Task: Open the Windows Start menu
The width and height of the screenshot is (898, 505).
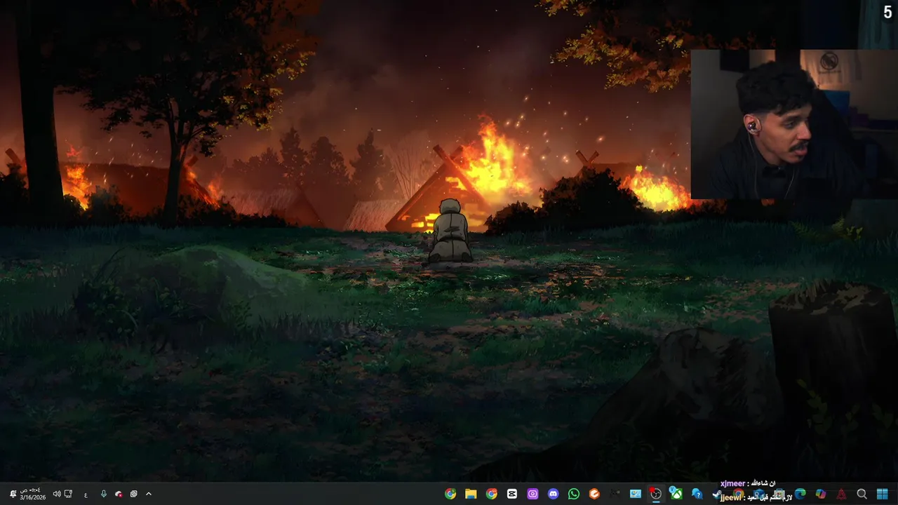Action: [x=883, y=494]
